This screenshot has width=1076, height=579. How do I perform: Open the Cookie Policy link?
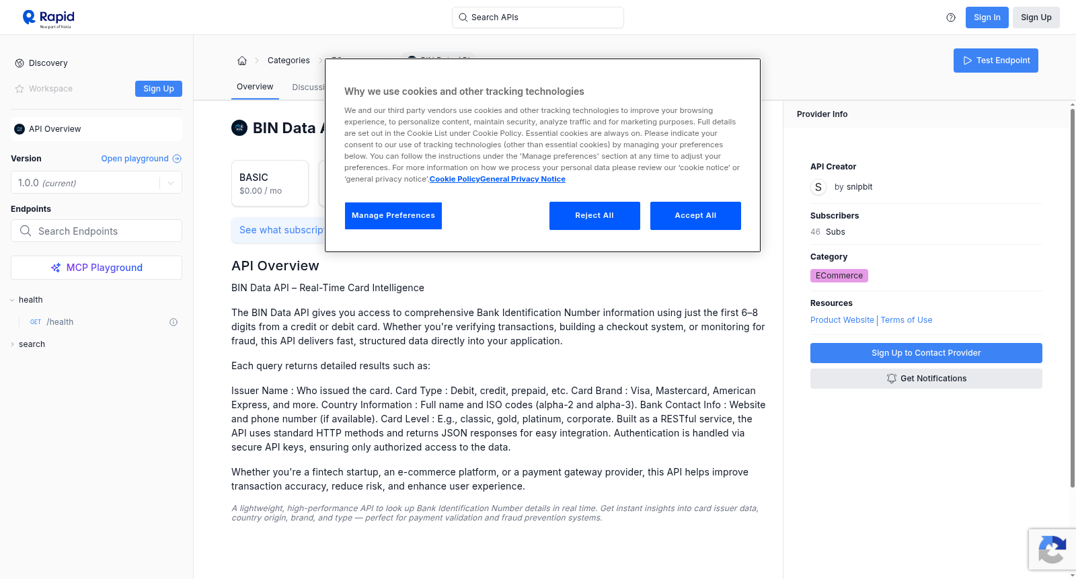pos(455,179)
